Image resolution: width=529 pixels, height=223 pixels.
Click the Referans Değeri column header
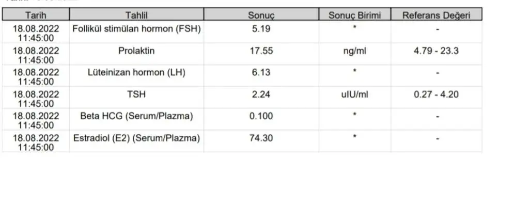coord(437,14)
